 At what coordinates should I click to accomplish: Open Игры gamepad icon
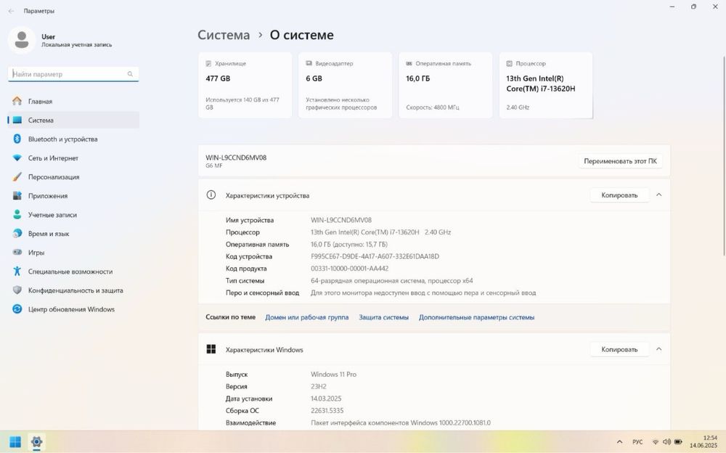coord(17,253)
